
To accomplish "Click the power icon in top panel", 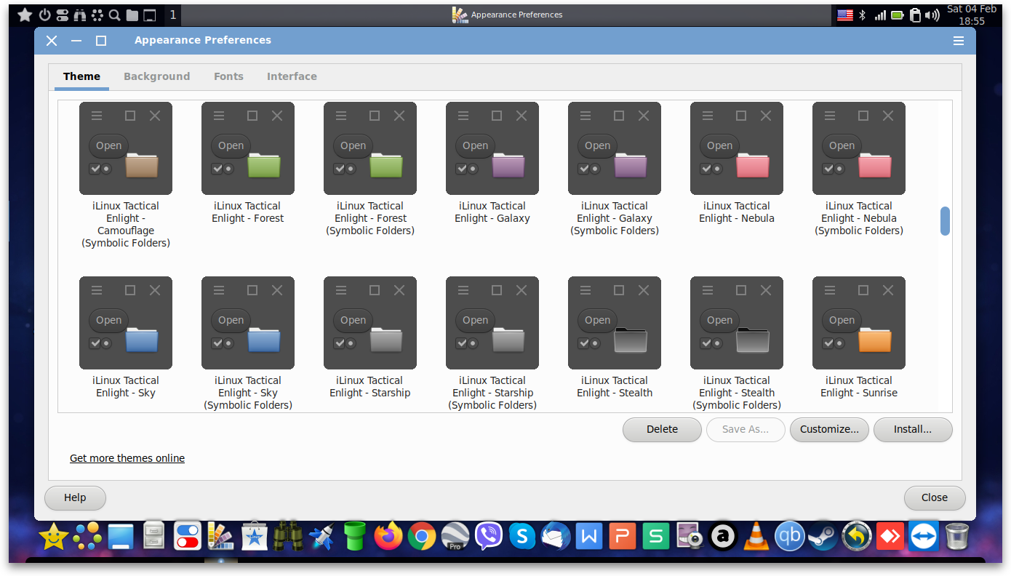I will tap(44, 15).
